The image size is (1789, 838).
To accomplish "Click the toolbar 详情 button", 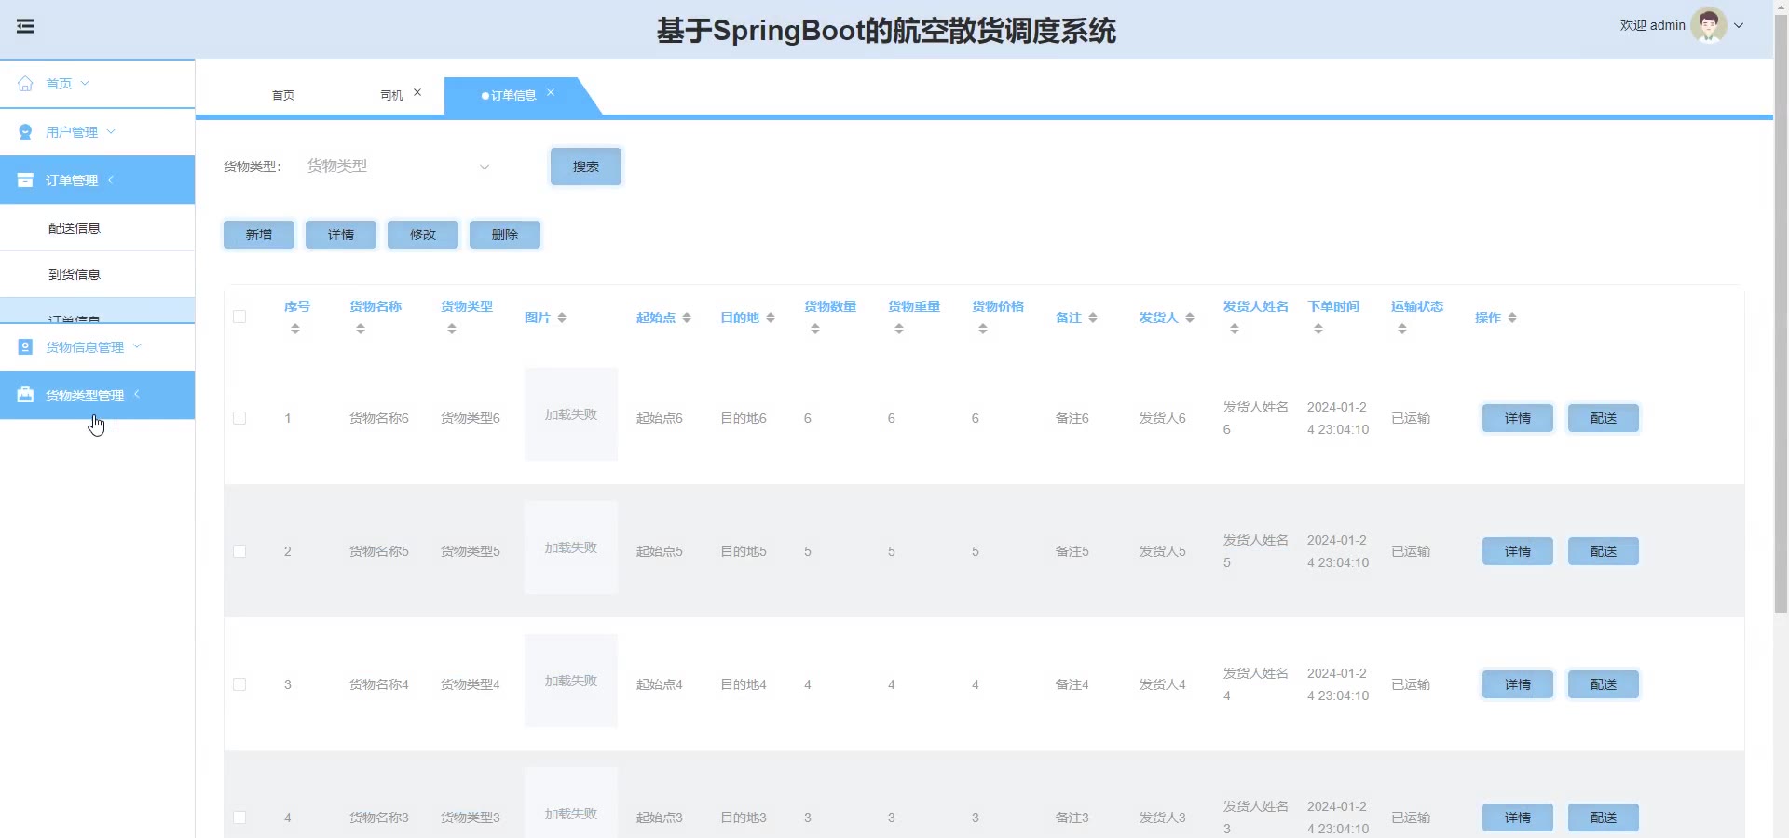I will [x=341, y=235].
